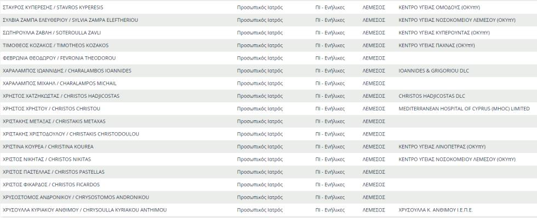
Task: Open doctor entry STAVROS KYPERESIS
Action: coord(53,7)
